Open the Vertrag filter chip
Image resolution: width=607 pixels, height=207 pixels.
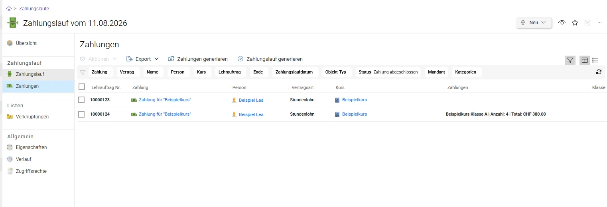tap(127, 72)
